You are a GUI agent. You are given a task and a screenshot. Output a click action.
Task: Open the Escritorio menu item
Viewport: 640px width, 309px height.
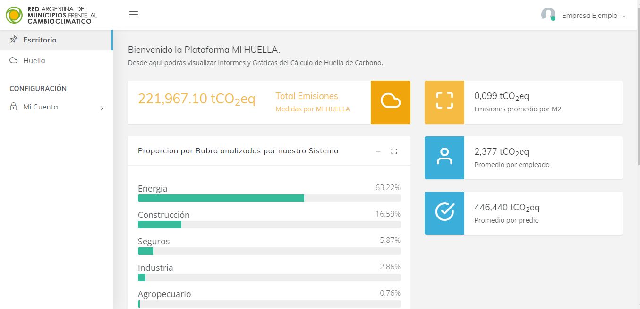point(40,40)
